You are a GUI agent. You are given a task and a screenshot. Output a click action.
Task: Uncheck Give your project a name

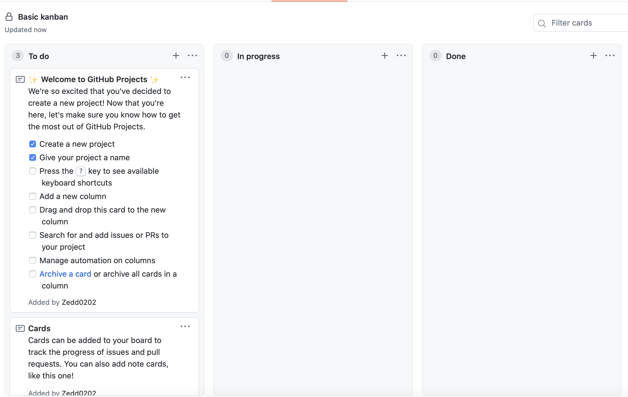(33, 157)
